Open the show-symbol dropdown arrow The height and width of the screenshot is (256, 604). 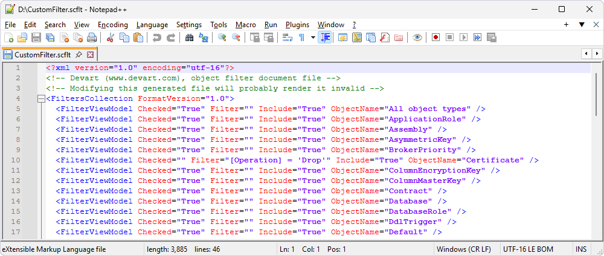[313, 37]
